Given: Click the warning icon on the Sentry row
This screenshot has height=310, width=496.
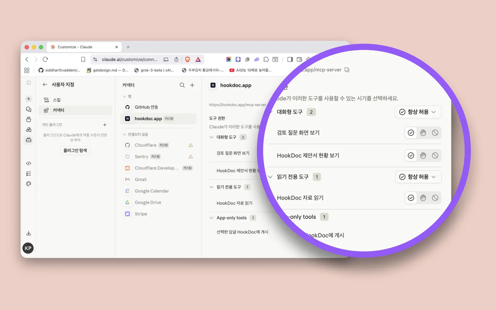Looking at the screenshot, I should click(191, 157).
